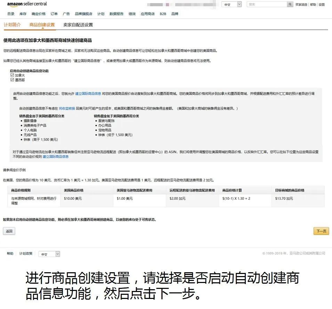This screenshot has width=332, height=309.
Task: Open the 品牌 menu
Action: [x=175, y=14]
